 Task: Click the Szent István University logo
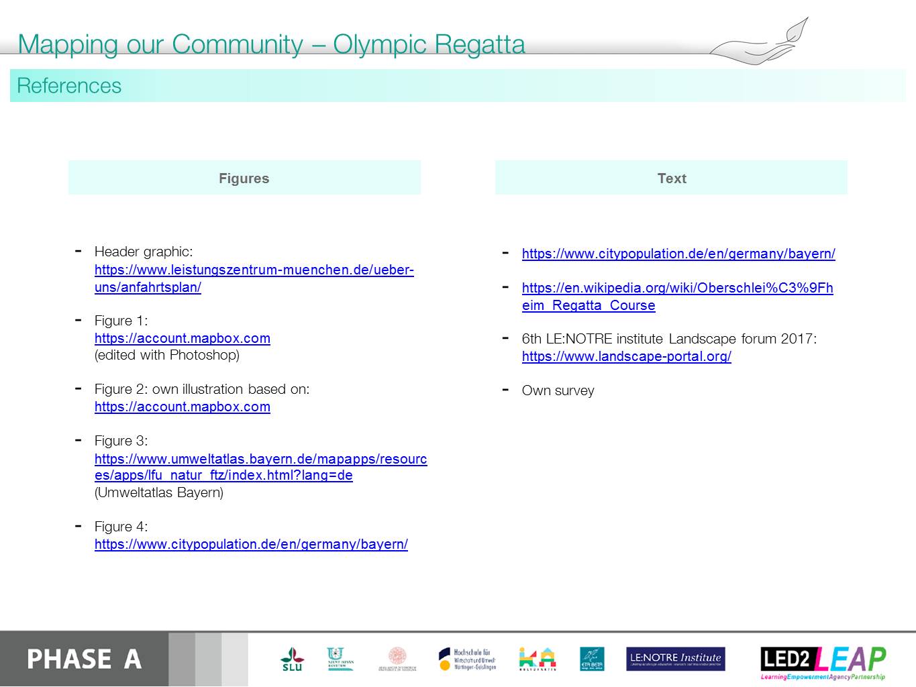(340, 659)
